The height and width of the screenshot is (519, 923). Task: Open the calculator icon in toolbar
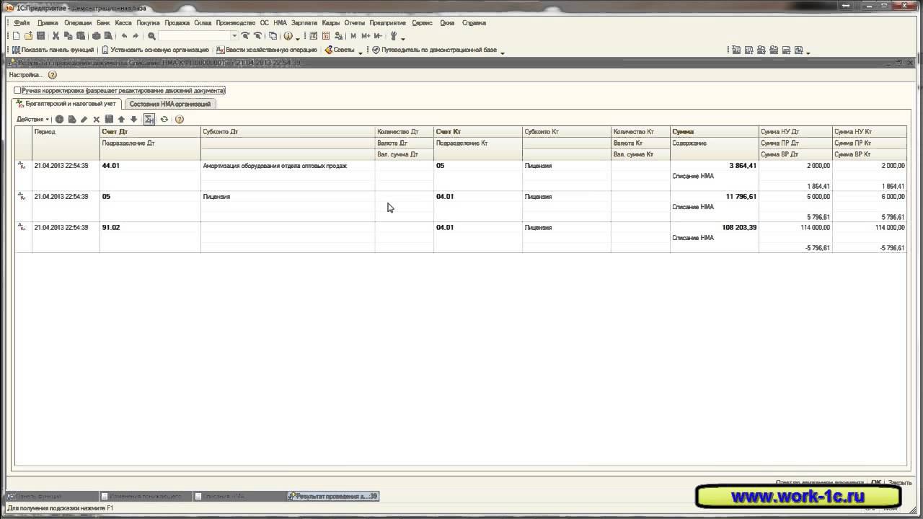click(x=314, y=36)
